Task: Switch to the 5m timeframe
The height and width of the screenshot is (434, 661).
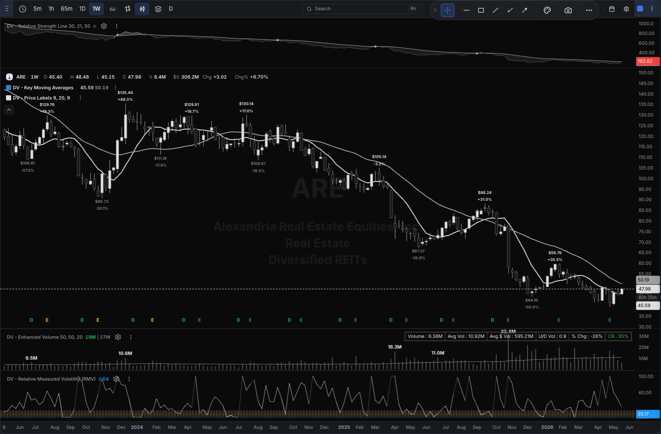Action: tap(38, 9)
